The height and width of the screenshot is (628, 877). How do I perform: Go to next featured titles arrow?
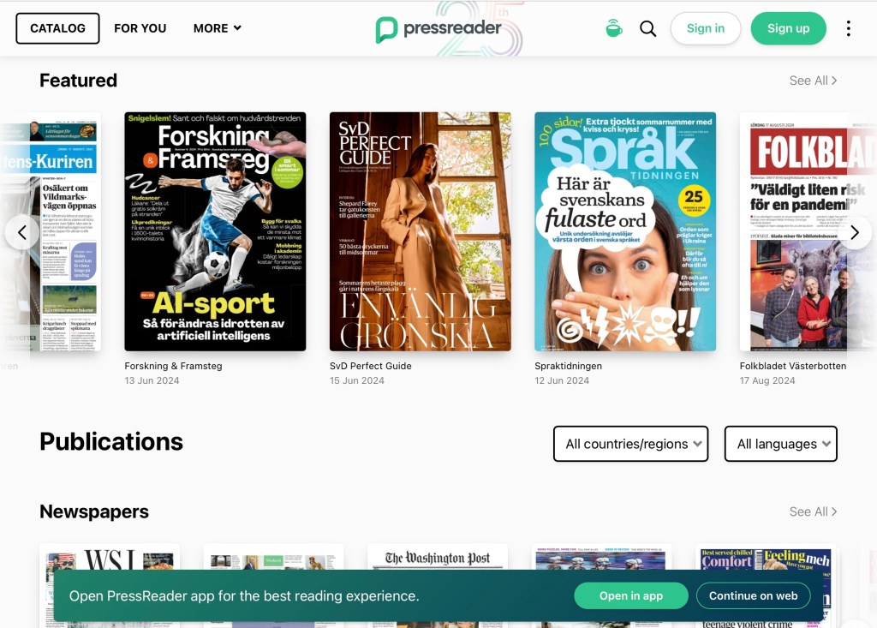(x=855, y=232)
